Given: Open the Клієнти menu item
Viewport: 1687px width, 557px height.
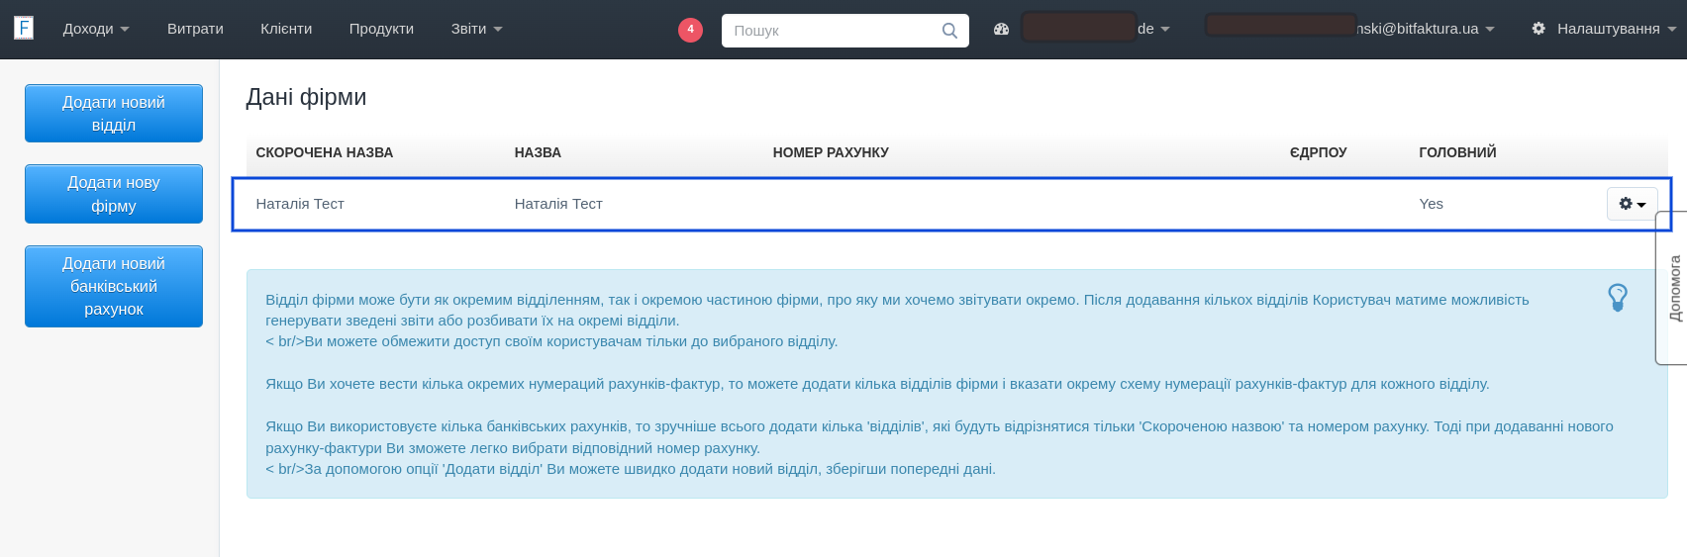Looking at the screenshot, I should (286, 29).
